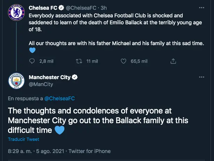The height and width of the screenshot is (161, 214).
Task: Share the Chelsea FC tweet
Action: pyautogui.click(x=173, y=61)
